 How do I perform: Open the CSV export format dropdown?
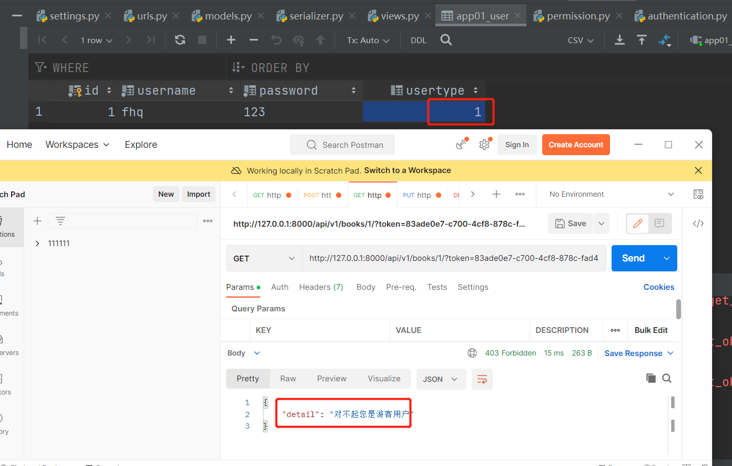(x=581, y=40)
